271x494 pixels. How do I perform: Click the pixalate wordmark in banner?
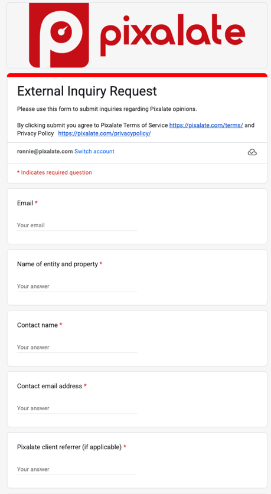(172, 35)
